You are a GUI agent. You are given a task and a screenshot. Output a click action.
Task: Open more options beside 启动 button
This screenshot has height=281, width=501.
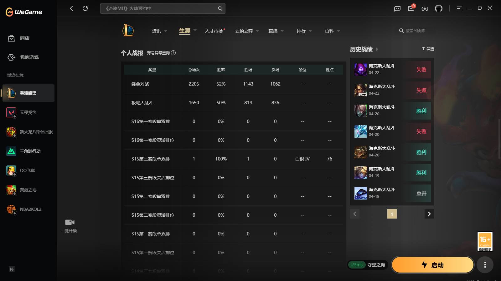point(485,265)
